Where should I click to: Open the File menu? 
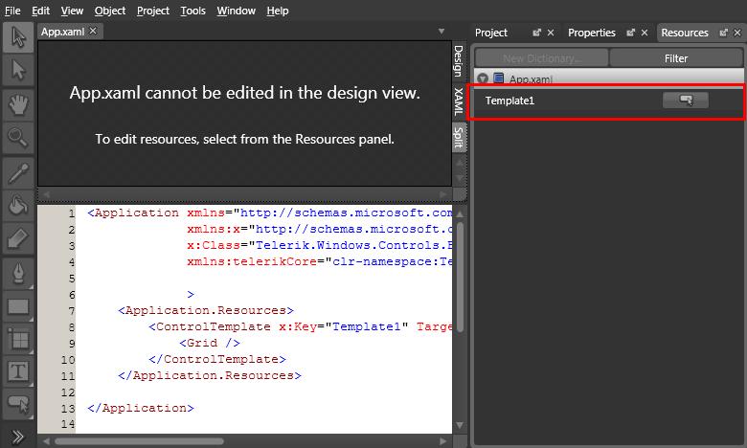point(12,11)
